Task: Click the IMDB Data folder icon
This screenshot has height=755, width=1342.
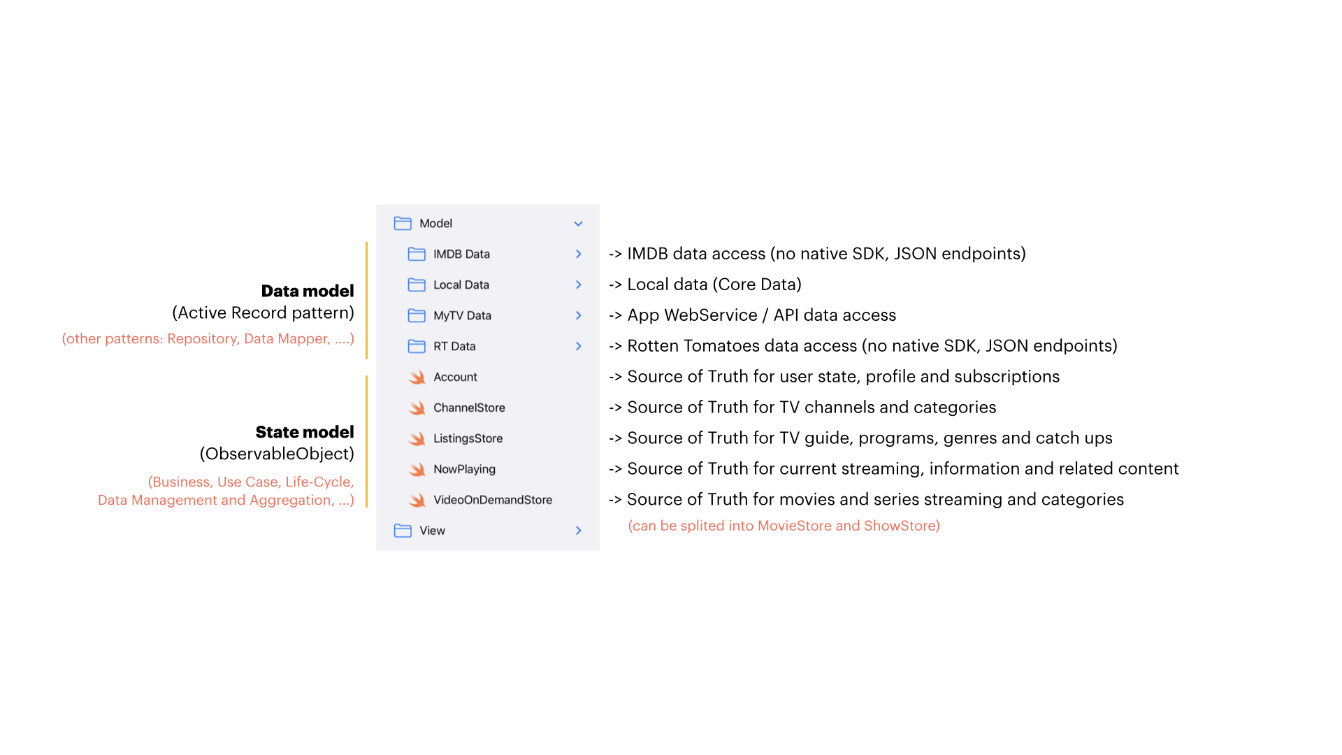Action: 417,254
